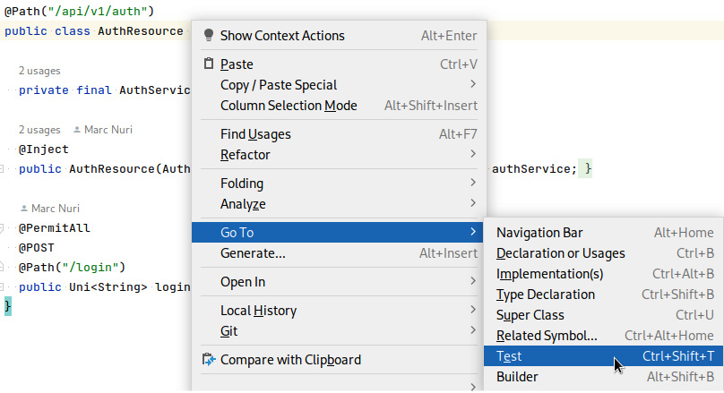
Task: Go to Test via submenu
Action: tap(604, 356)
